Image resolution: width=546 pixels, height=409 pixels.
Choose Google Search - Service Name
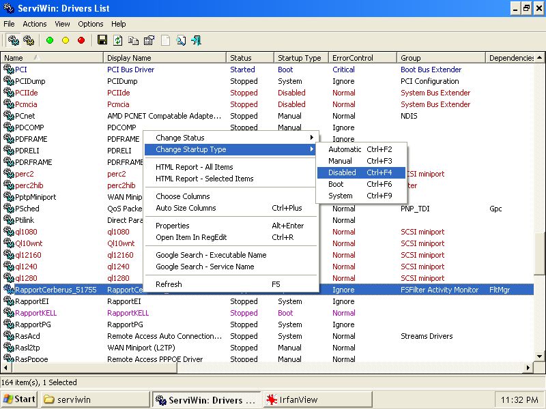point(231,267)
